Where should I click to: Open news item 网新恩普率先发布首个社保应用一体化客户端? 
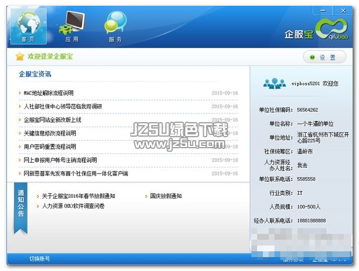click(x=76, y=174)
